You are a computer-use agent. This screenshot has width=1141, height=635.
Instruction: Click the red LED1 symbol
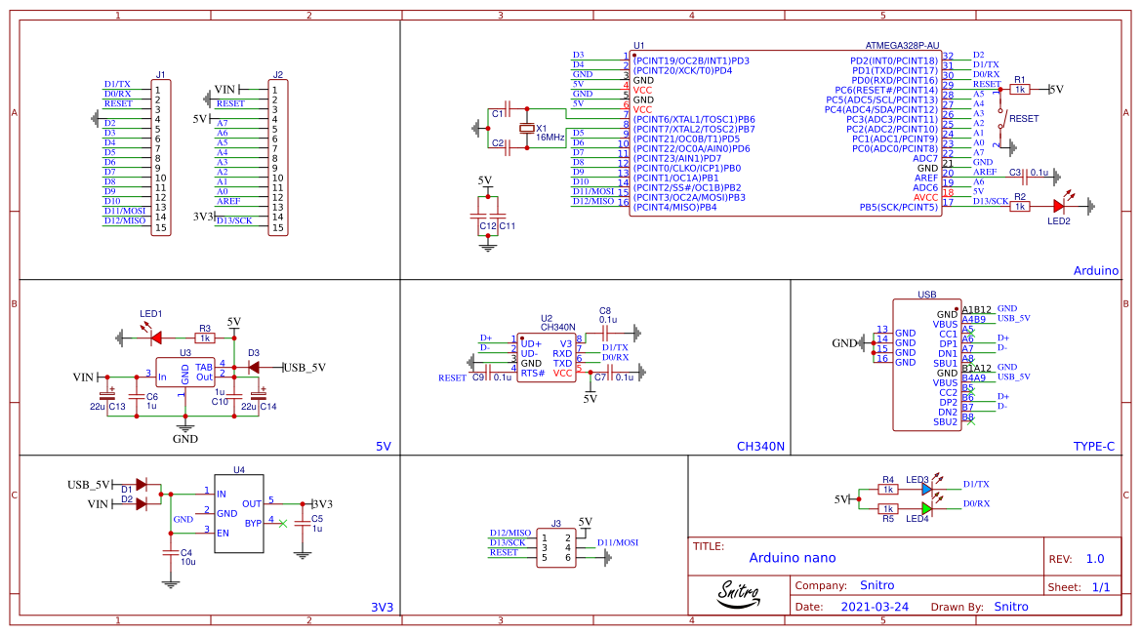[x=154, y=337]
